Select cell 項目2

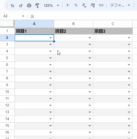coord(74,31)
